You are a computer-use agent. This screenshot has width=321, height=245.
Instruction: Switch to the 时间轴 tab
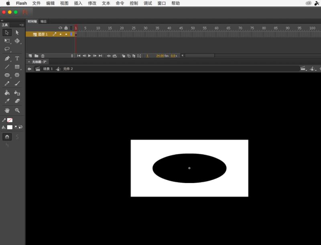point(32,22)
